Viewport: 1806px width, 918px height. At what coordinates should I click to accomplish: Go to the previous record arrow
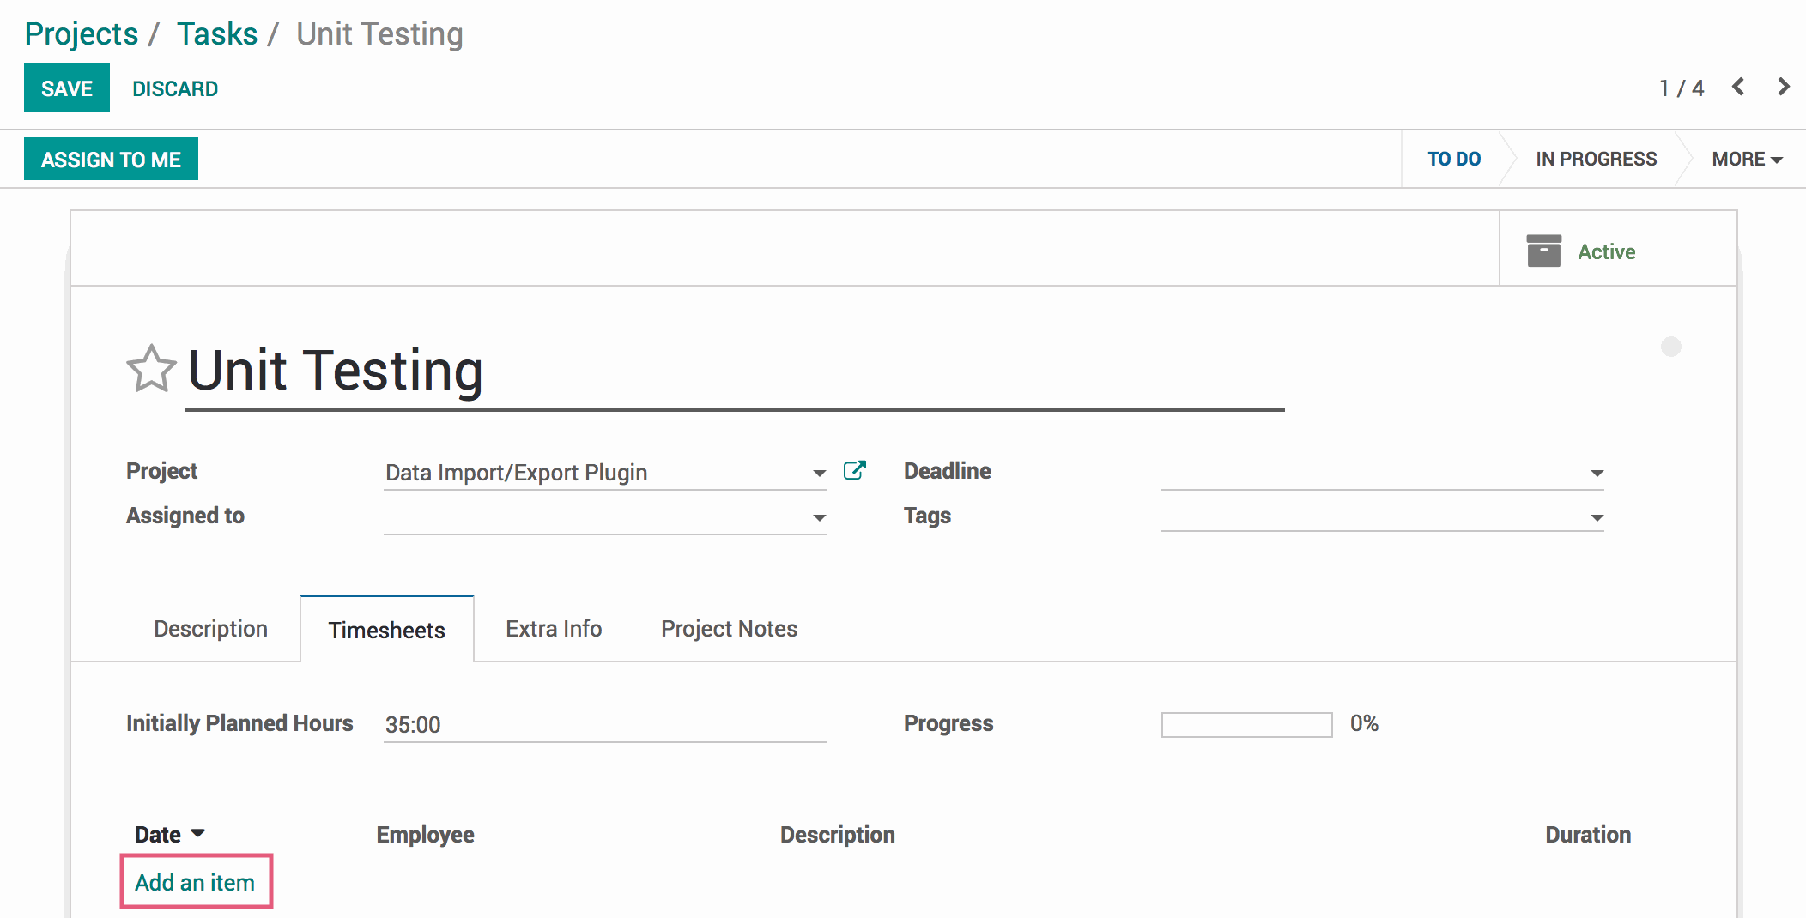(x=1738, y=87)
